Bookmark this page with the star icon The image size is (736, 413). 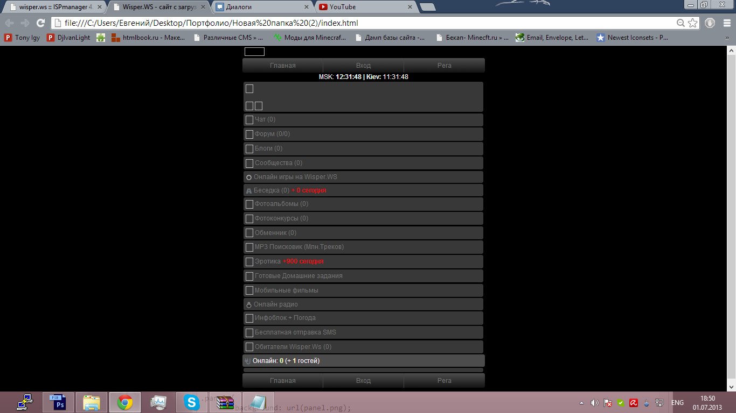tap(692, 23)
